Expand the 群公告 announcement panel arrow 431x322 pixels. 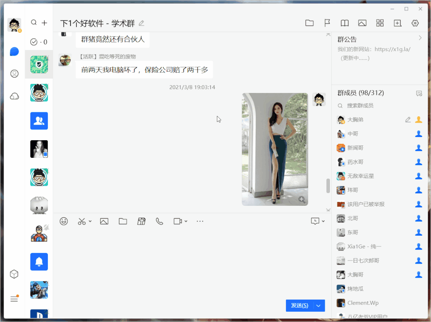[420, 38]
